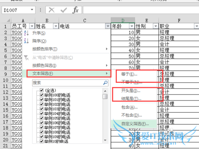The width and height of the screenshot is (199, 149).
Task: Toggle the (全选) select all checkbox
Action: click(x=42, y=90)
